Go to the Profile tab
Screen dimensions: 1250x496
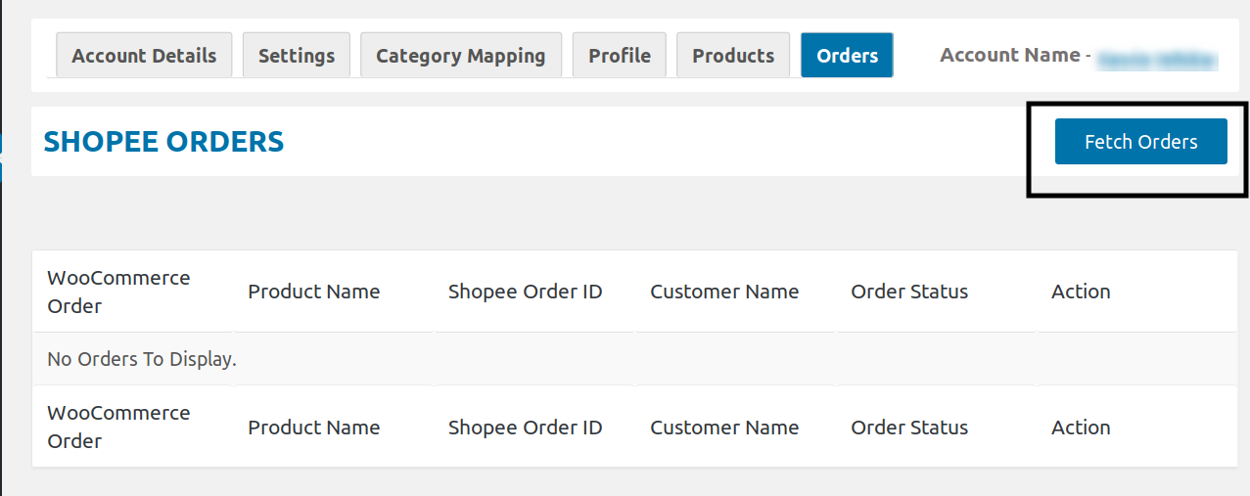(x=620, y=55)
